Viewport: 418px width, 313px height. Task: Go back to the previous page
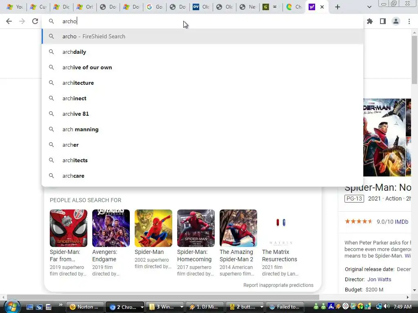coord(9,21)
